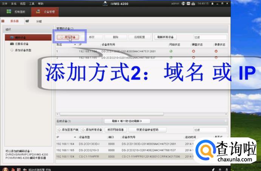This screenshot has width=261, height=171.
Task: Click red disk status icon of device 1
Action: point(193,51)
